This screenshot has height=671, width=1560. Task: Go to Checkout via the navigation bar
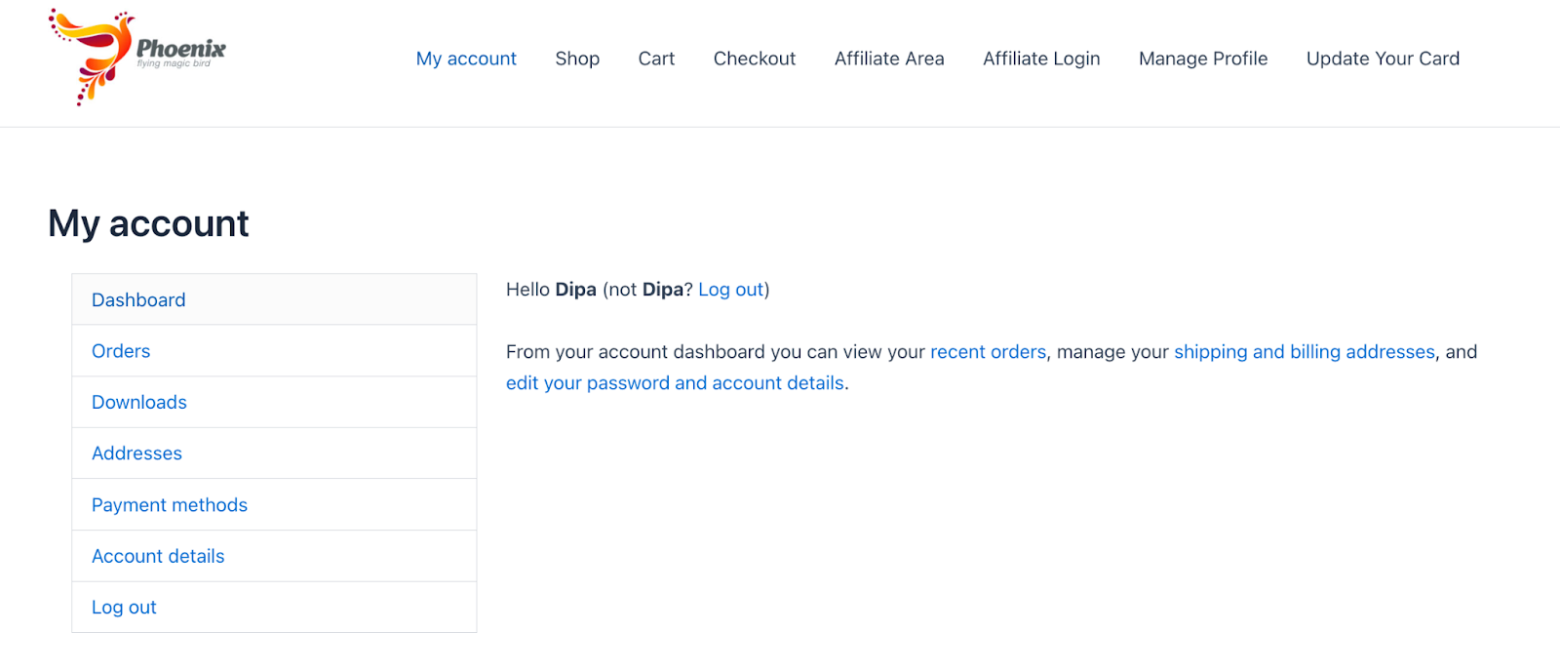(x=754, y=59)
